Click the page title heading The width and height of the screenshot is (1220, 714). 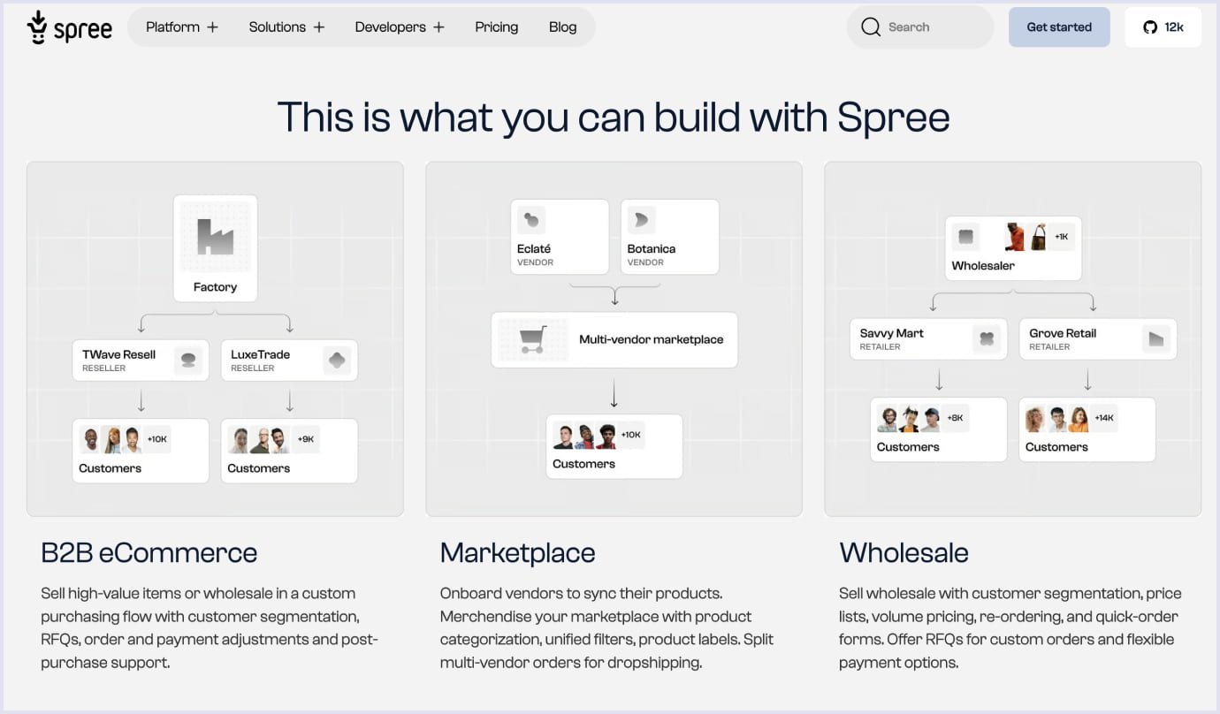[x=614, y=118]
